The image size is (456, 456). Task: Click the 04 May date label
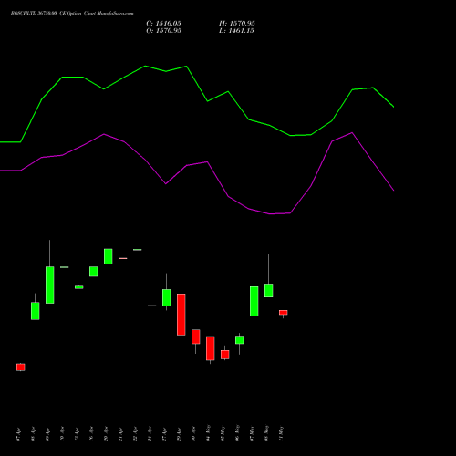click(x=208, y=433)
